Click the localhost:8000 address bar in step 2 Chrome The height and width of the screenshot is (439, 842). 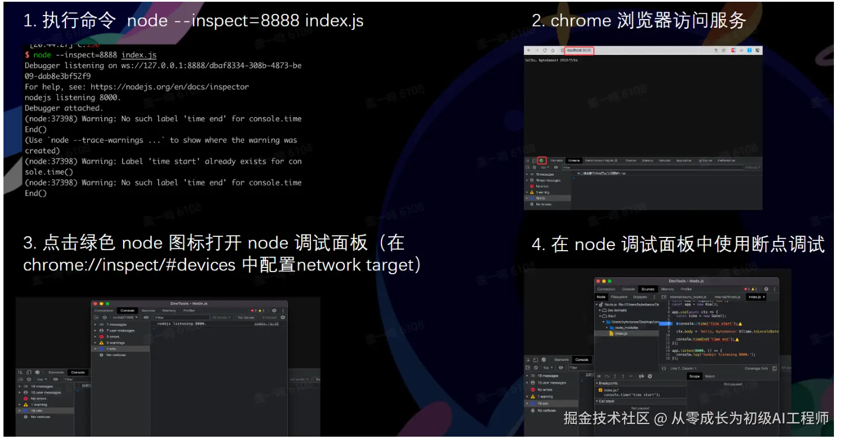578,50
